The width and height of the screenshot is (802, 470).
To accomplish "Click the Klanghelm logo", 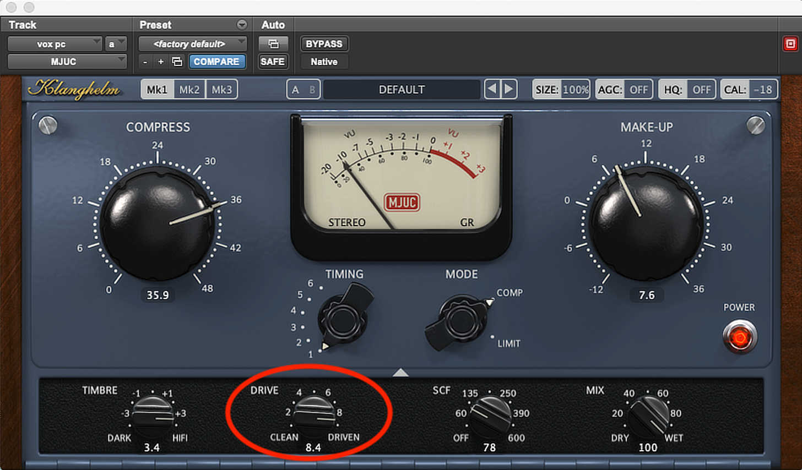I will coord(74,89).
